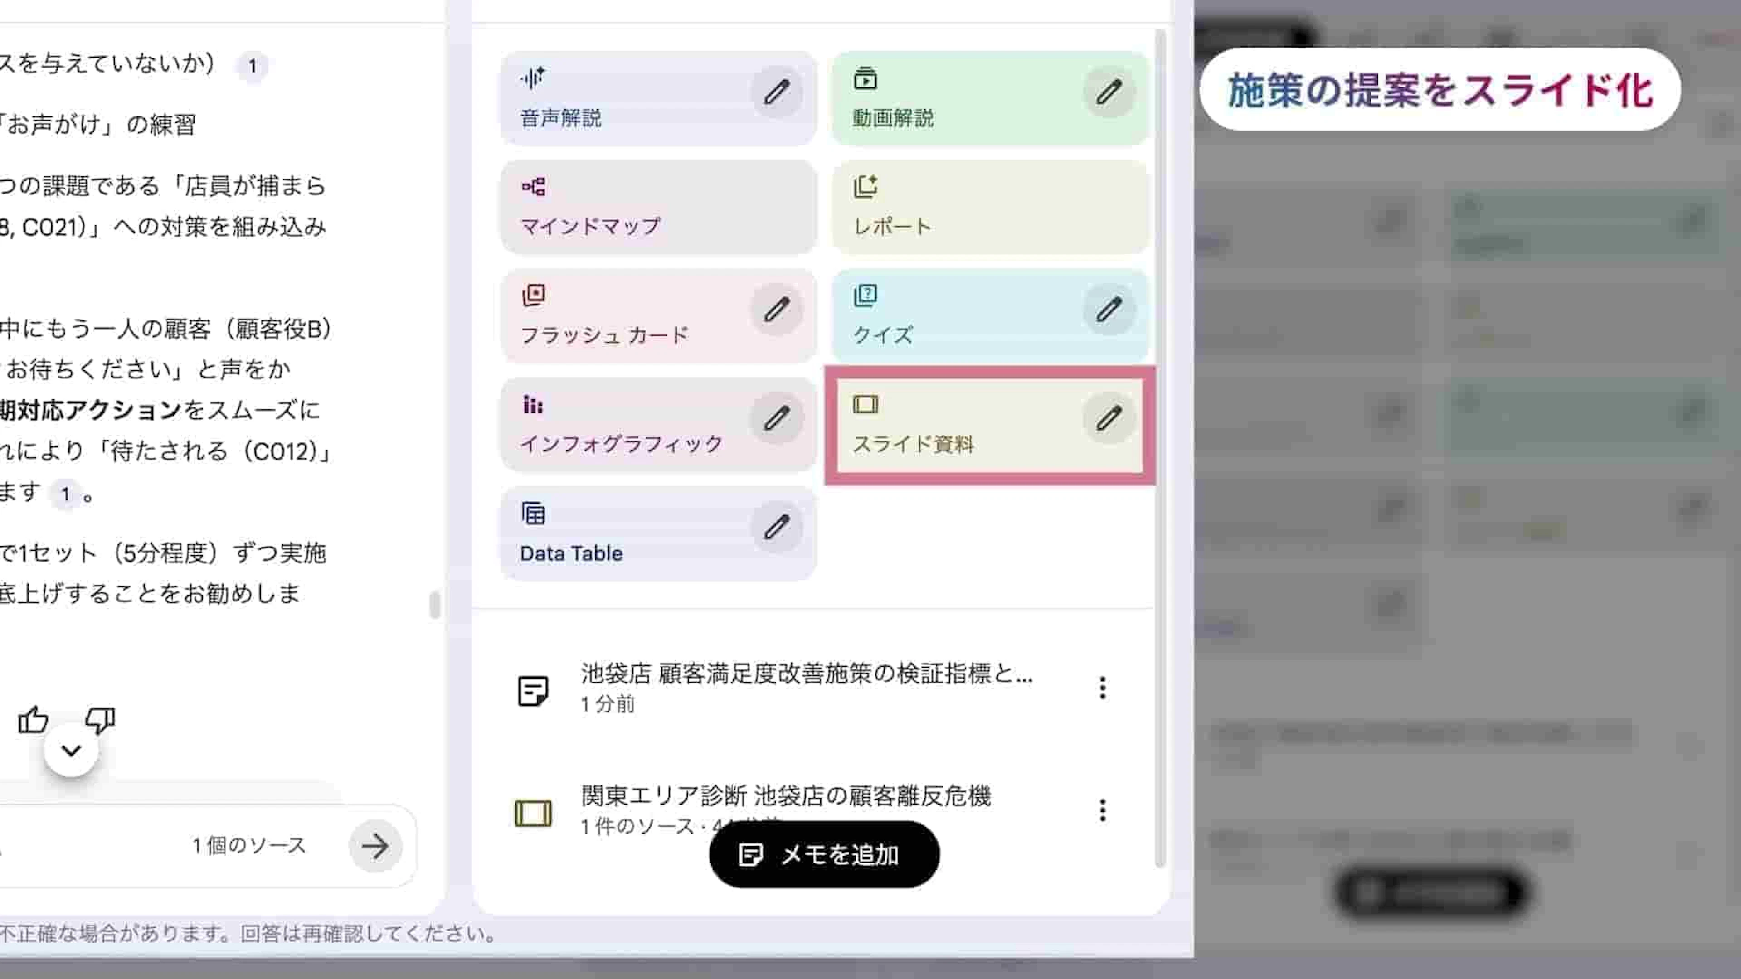Open the フラッシュ カード customize pencil icon
Image resolution: width=1741 pixels, height=979 pixels.
click(x=777, y=310)
